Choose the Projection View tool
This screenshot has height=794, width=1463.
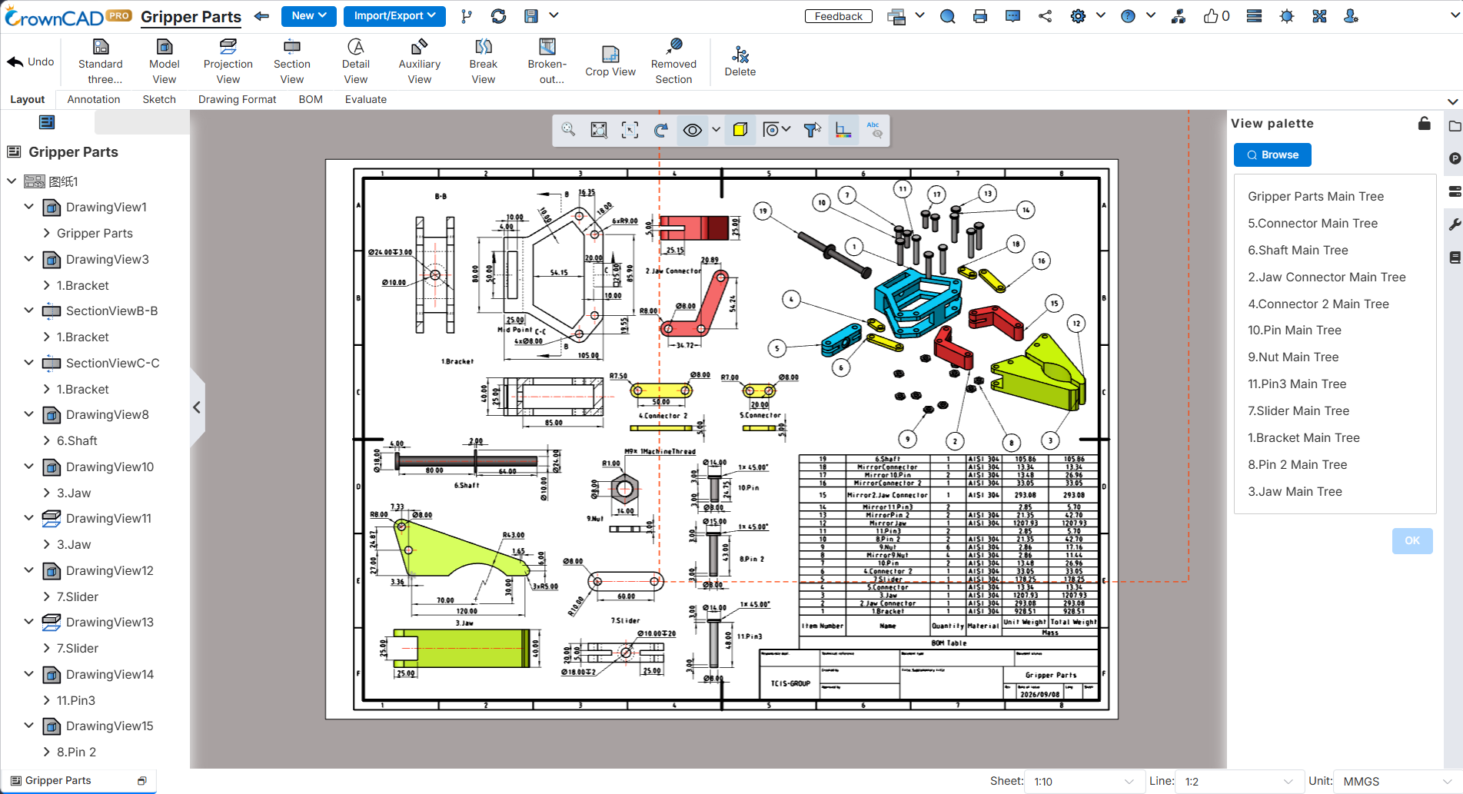(x=228, y=61)
